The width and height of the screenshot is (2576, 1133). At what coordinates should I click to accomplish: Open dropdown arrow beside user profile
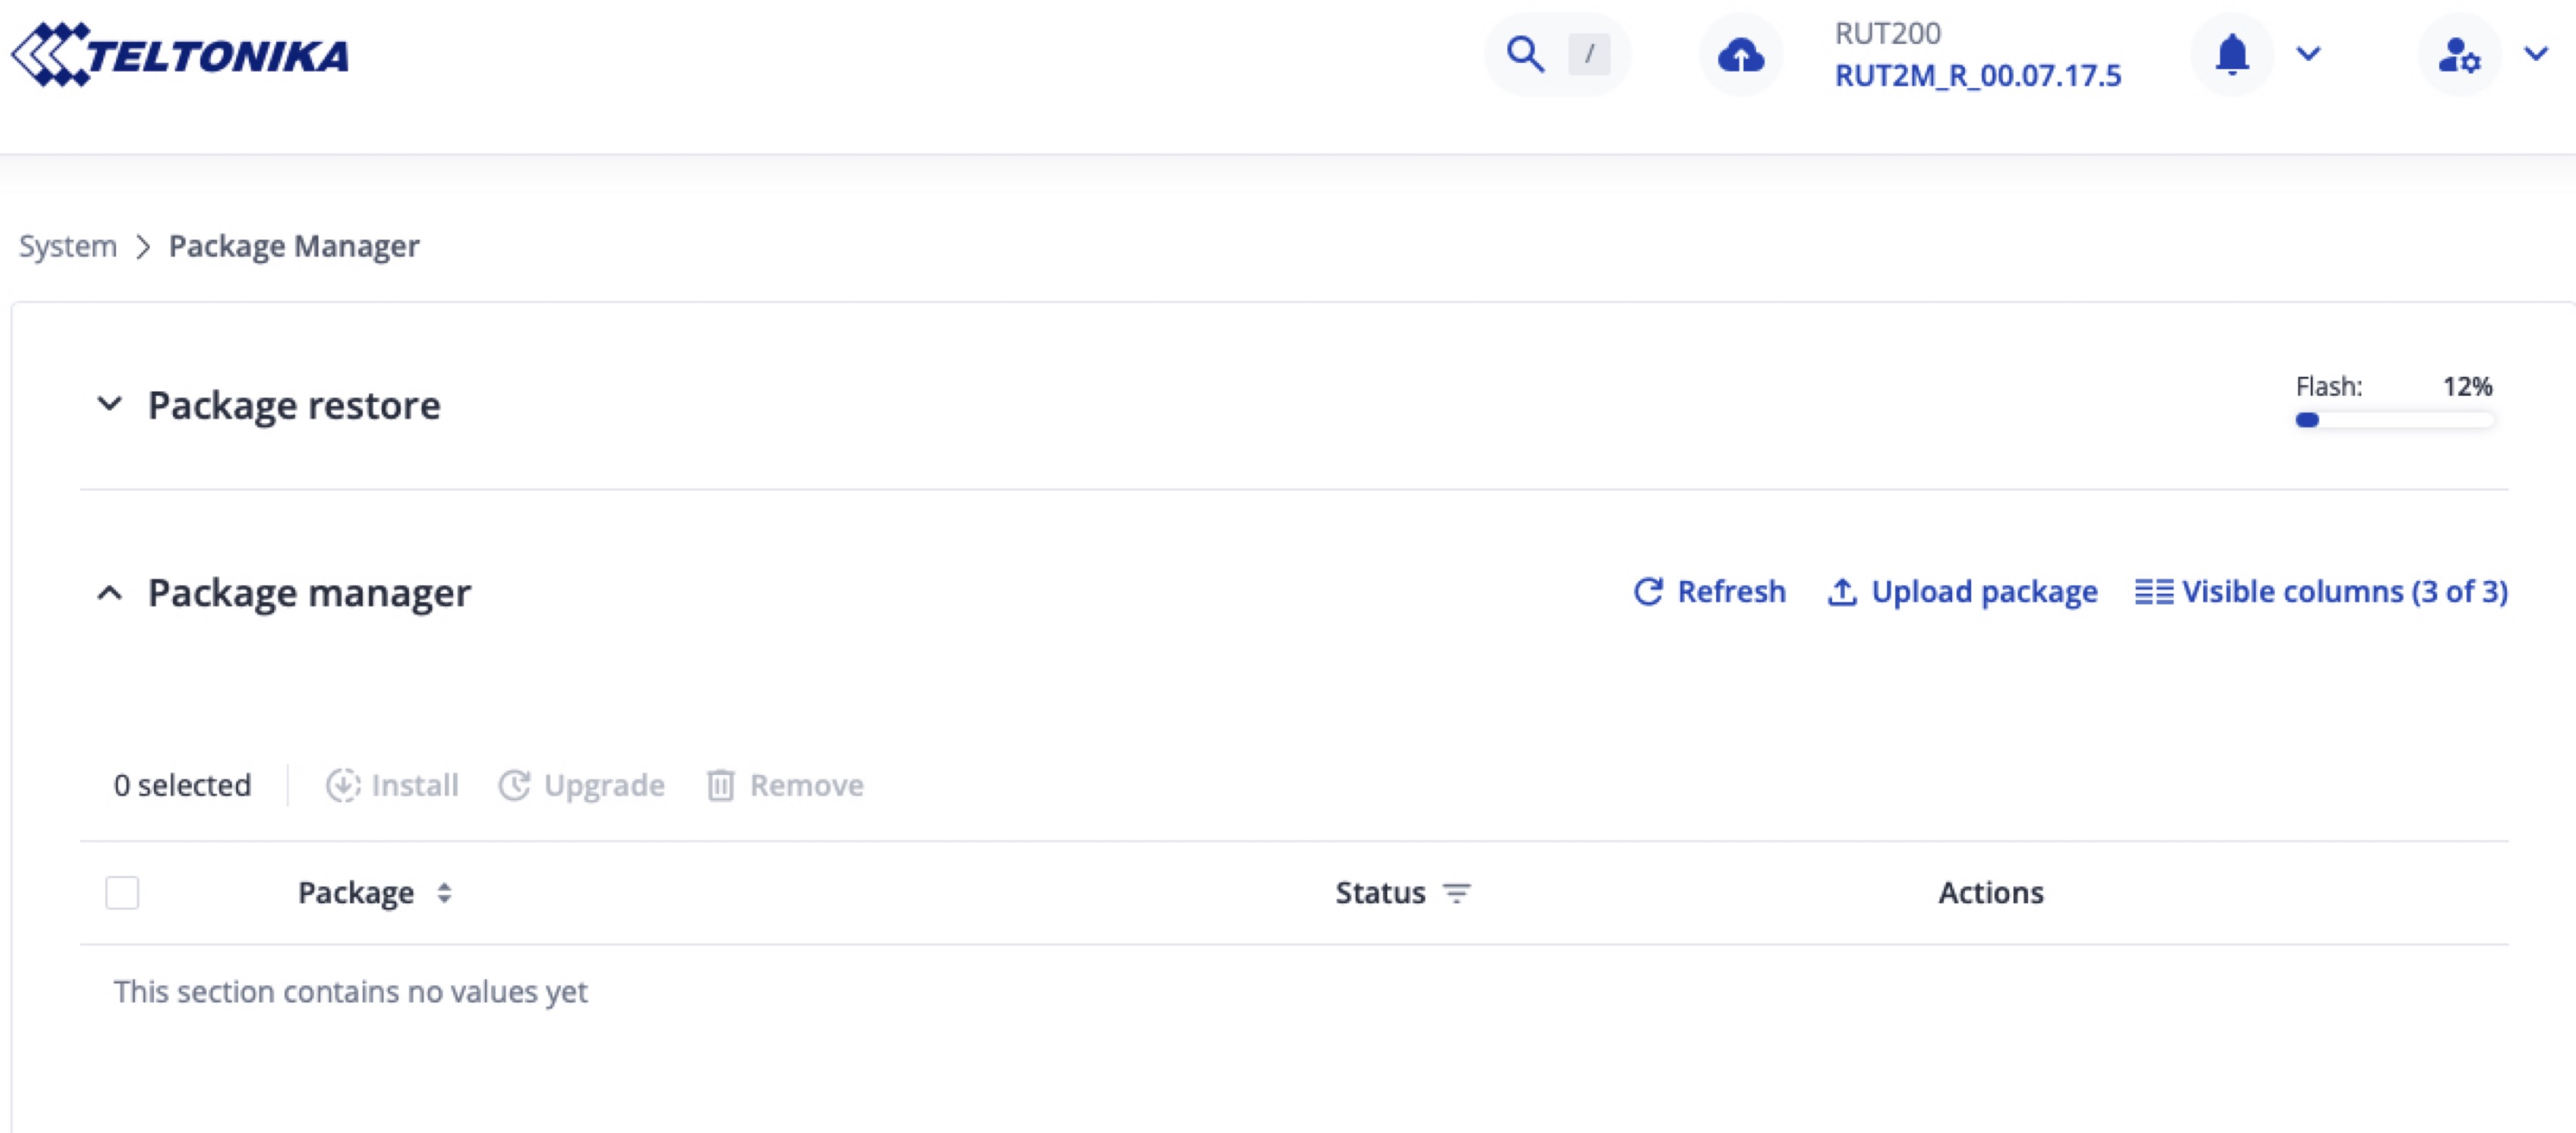[x=2535, y=54]
